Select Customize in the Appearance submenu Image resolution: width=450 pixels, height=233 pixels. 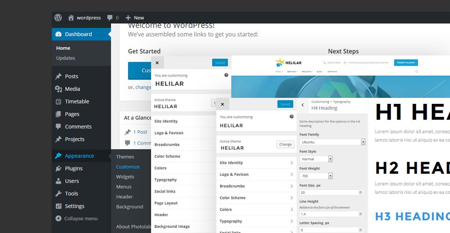click(128, 167)
